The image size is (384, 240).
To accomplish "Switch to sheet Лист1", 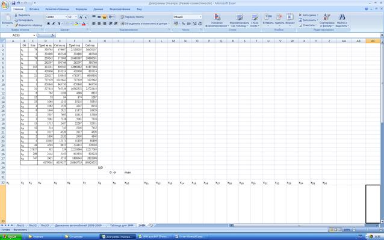I will pos(20,226).
